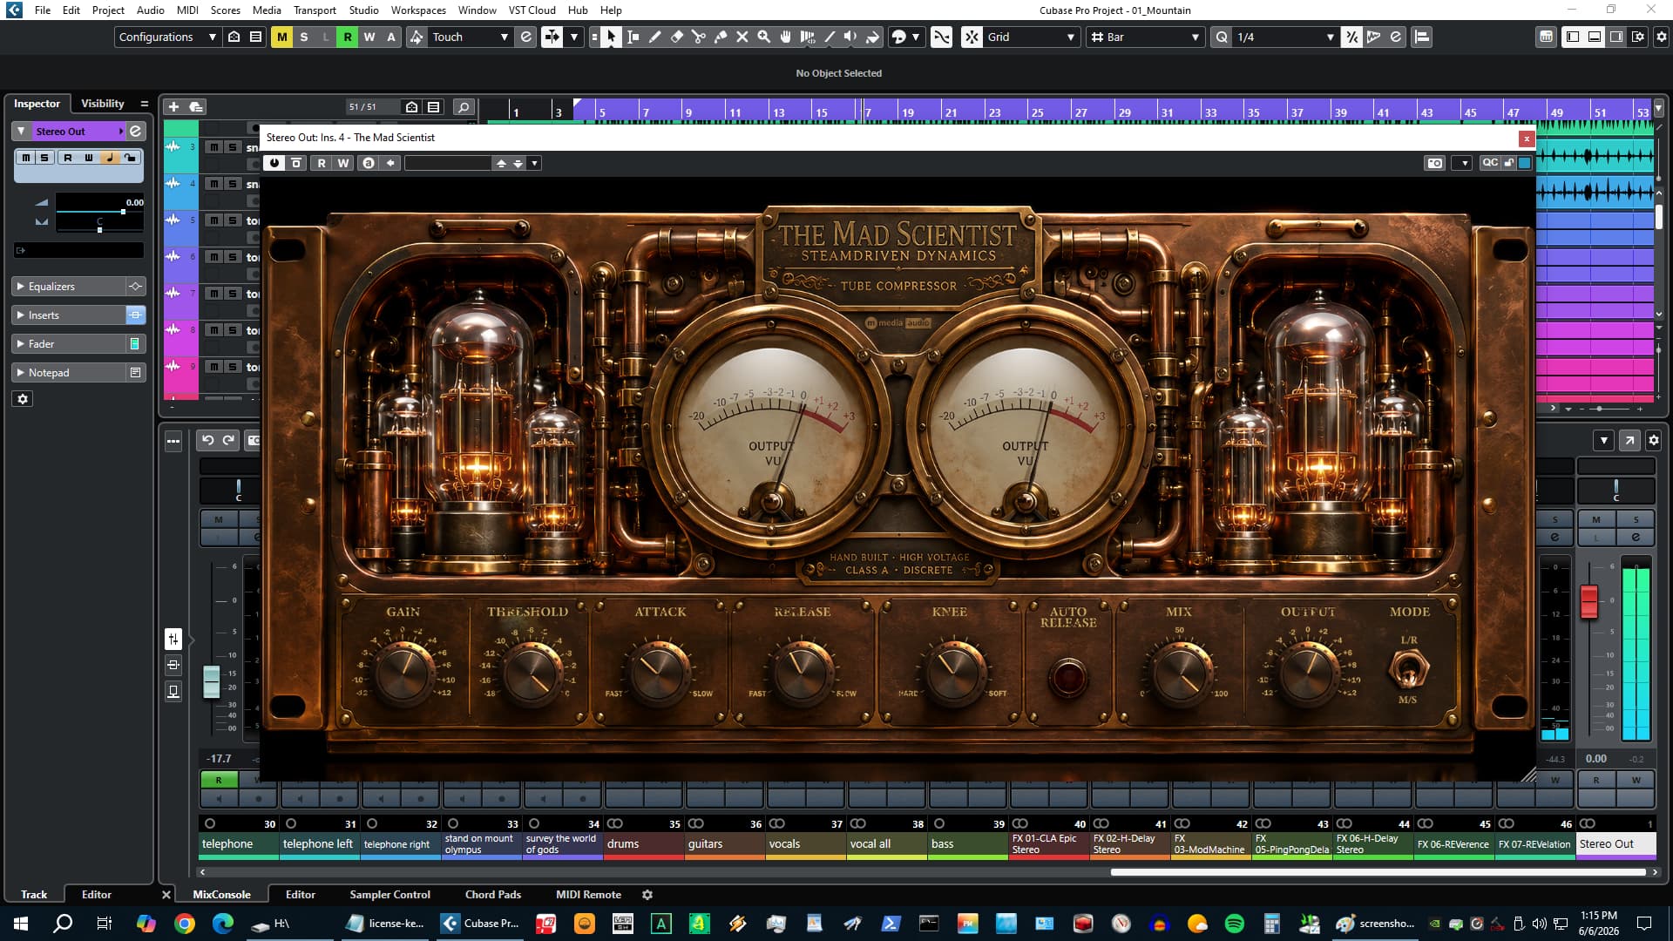
Task: Select the Time Warp tool
Action: click(808, 37)
